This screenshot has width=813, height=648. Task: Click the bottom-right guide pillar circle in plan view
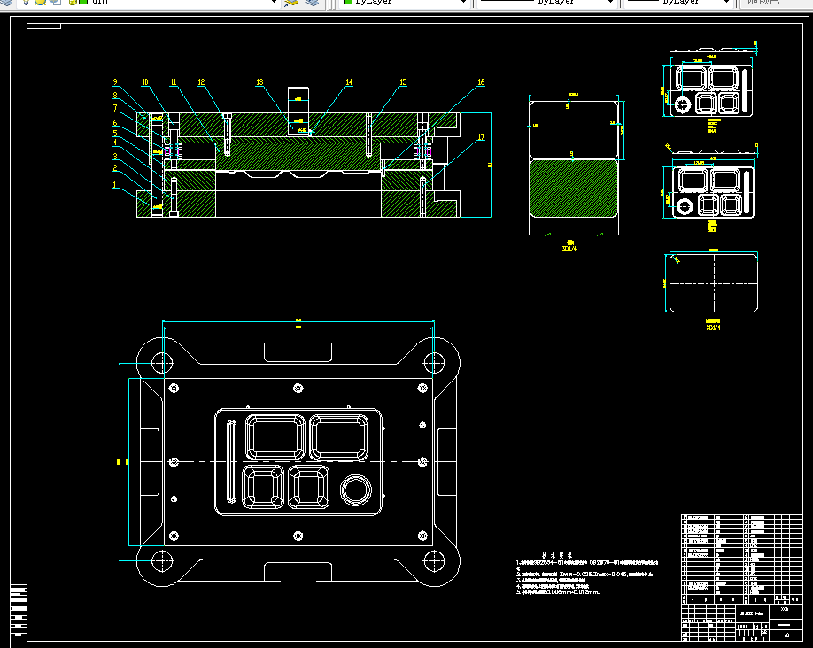click(x=434, y=560)
